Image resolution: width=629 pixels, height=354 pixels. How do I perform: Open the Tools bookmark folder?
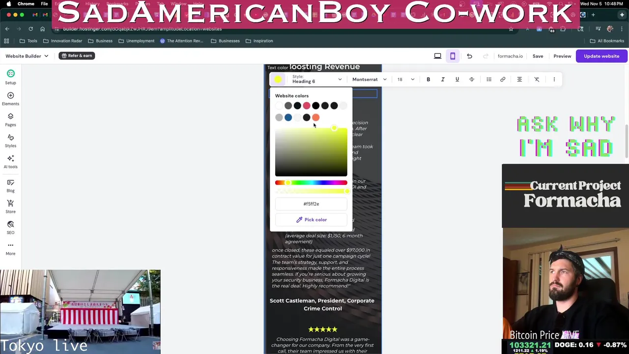tap(29, 41)
